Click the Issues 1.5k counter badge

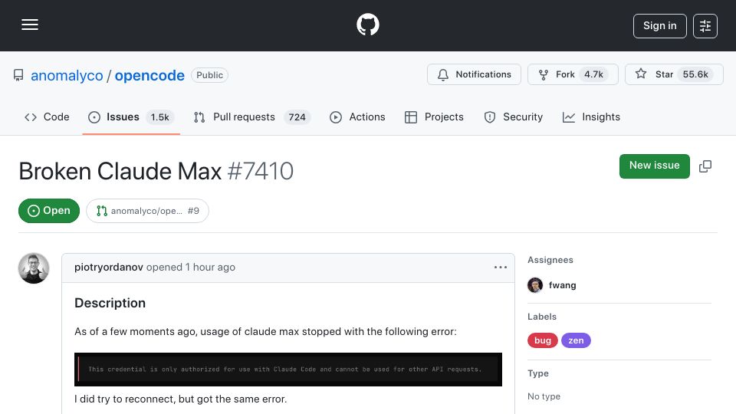coord(159,117)
